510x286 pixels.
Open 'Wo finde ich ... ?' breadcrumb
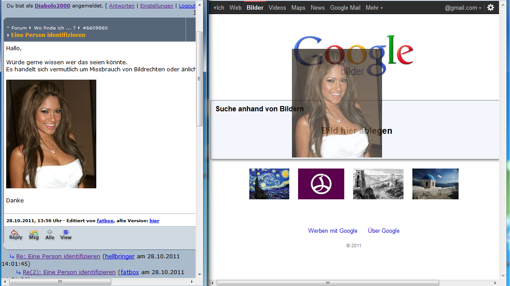pos(55,28)
